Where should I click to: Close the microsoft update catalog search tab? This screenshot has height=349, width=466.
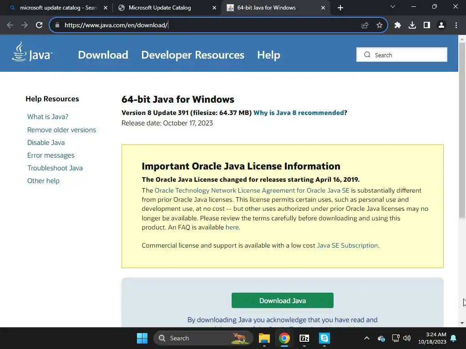tap(106, 8)
